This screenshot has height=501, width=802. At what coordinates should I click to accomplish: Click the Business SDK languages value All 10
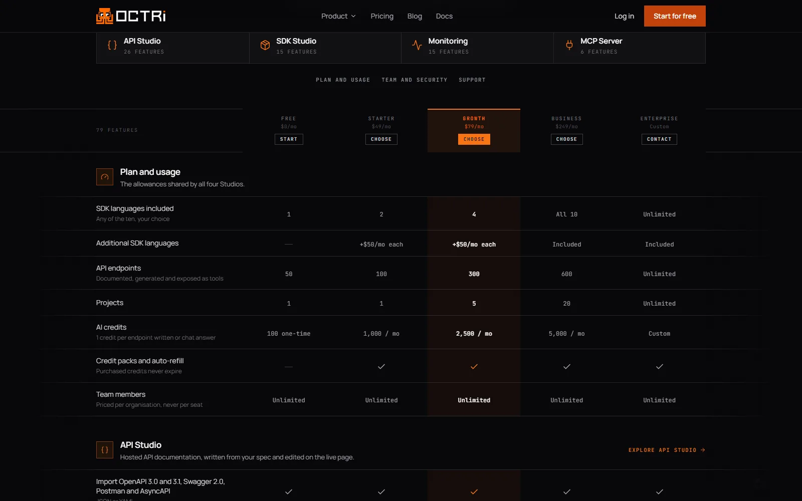click(567, 214)
